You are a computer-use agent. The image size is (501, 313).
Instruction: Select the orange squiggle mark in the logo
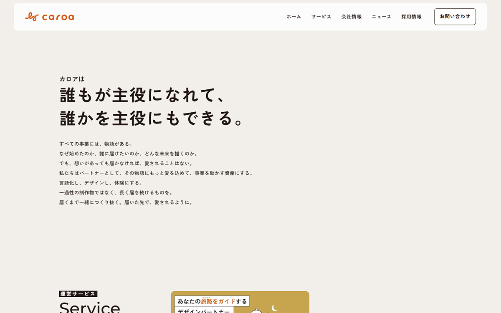[32, 17]
